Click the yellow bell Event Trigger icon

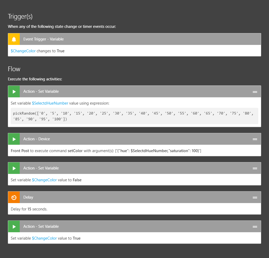14,39
